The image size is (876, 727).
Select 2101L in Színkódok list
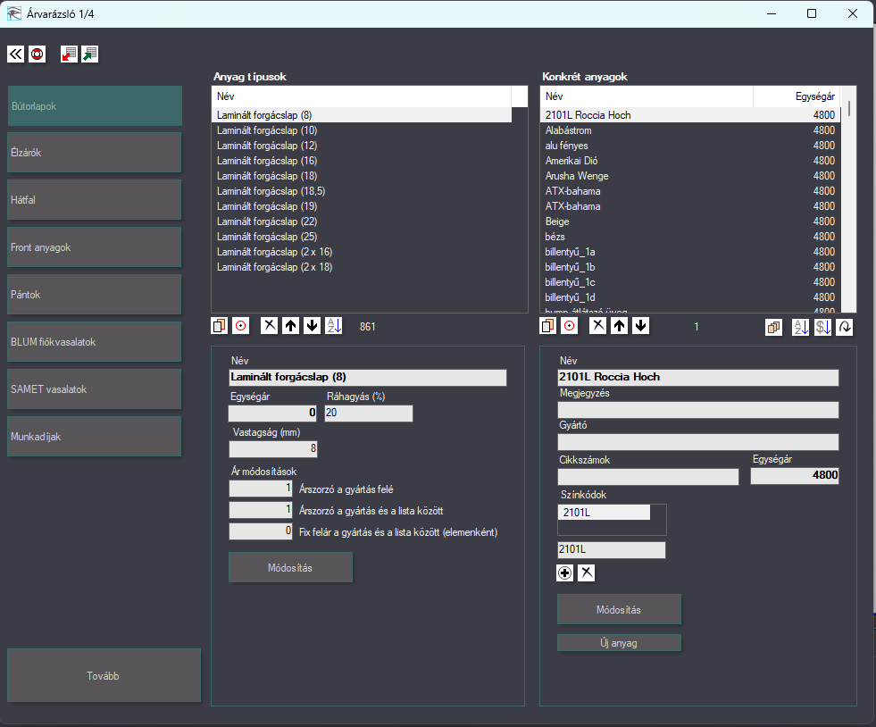point(604,513)
